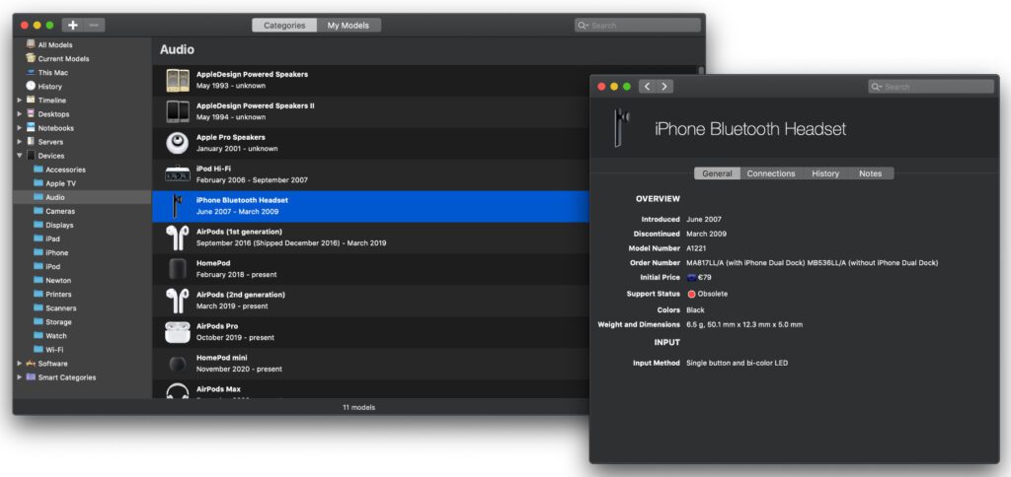Image resolution: width=1011 pixels, height=477 pixels.
Task: Switch to the Categories view
Action: coord(284,26)
